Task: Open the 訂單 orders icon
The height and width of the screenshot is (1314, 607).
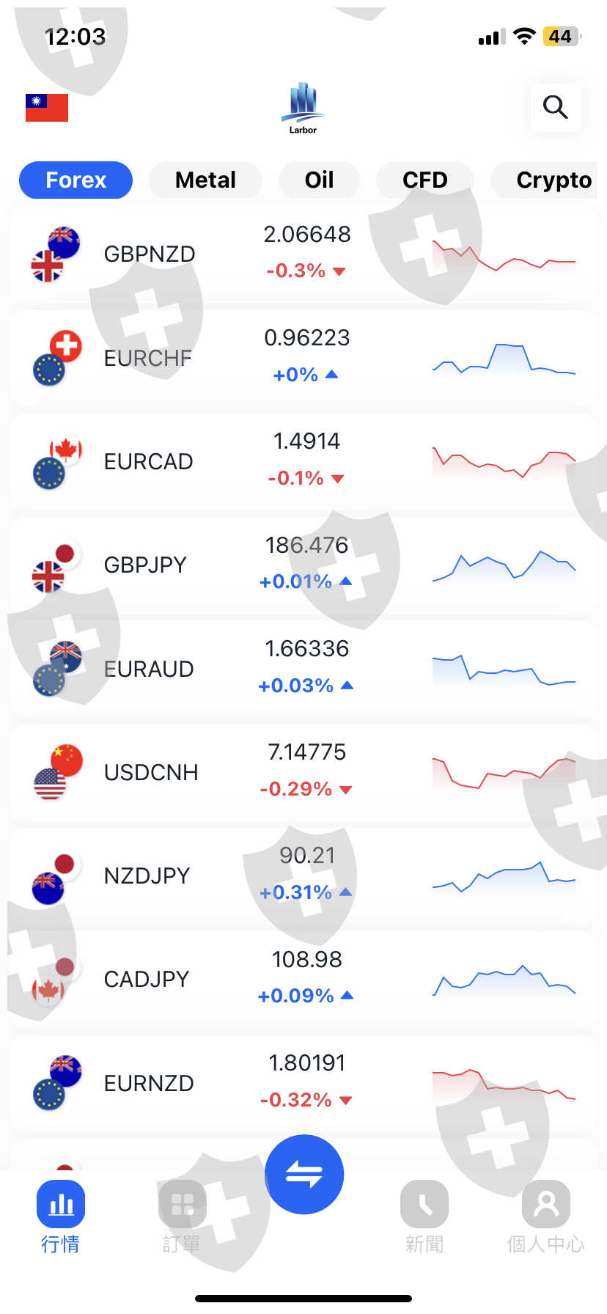Action: tap(182, 1204)
